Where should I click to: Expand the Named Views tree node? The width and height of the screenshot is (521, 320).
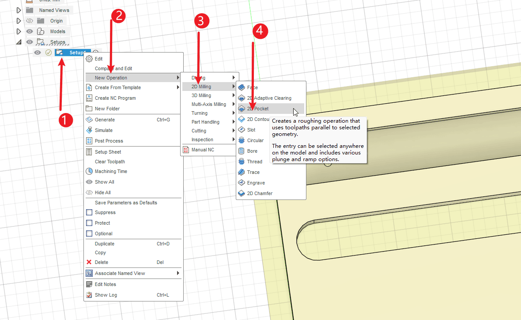coord(19,10)
